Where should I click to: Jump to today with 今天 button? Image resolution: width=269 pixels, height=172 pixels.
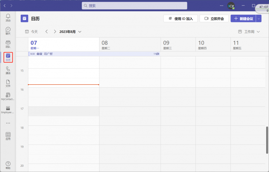[31, 32]
